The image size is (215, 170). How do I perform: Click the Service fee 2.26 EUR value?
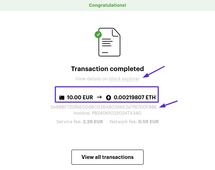[x=93, y=121]
